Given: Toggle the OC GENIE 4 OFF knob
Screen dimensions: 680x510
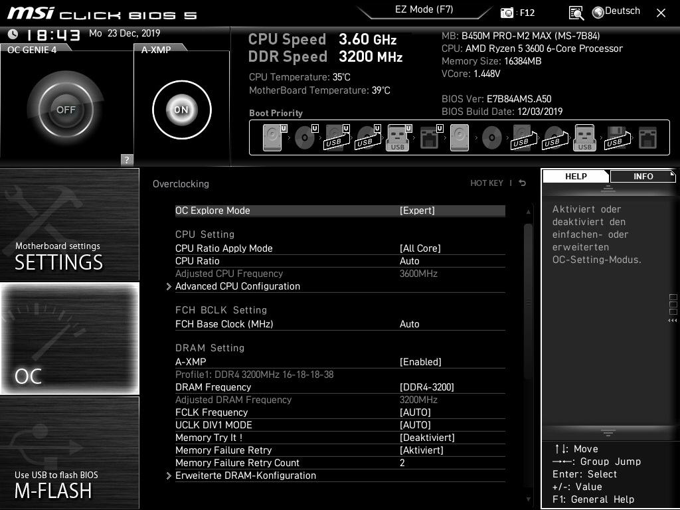Looking at the screenshot, I should [66, 110].
